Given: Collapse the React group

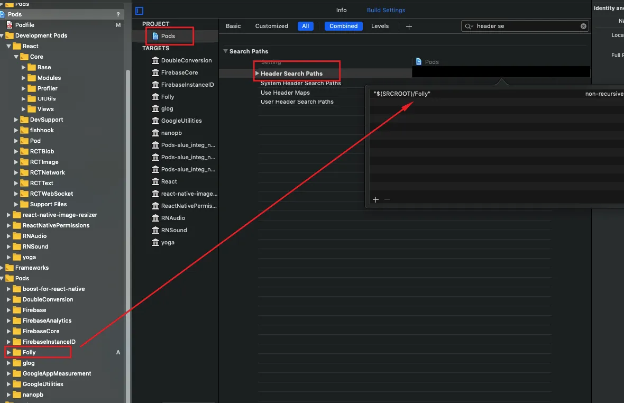Looking at the screenshot, I should point(8,46).
